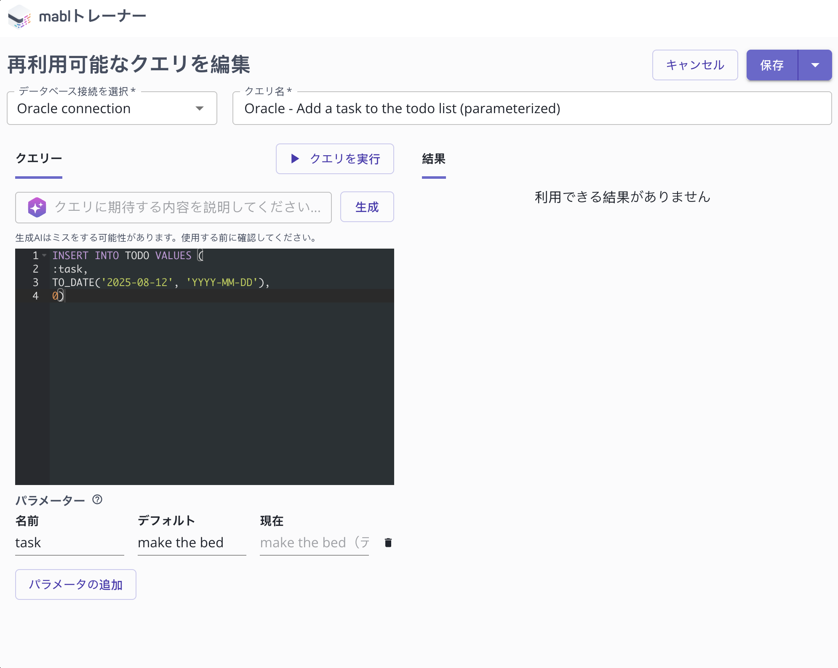The height and width of the screenshot is (668, 838).
Task: Click the play icon to run the query
Action: pos(294,159)
